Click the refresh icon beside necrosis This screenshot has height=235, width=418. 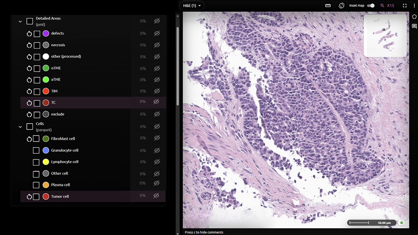tap(29, 45)
